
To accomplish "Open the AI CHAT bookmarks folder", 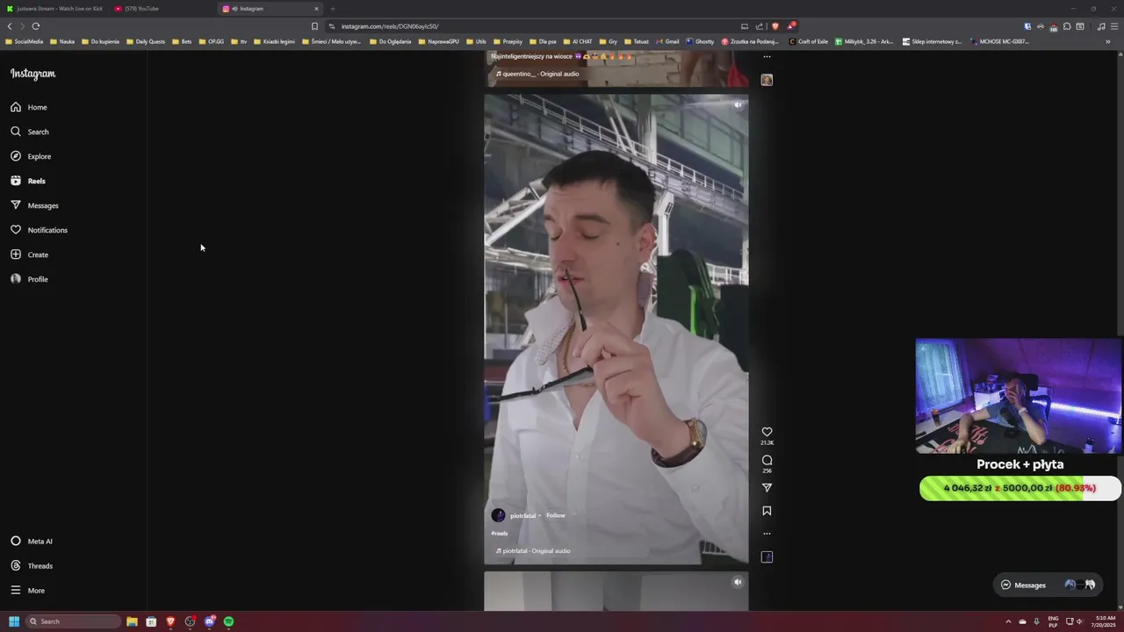I will tap(577, 41).
